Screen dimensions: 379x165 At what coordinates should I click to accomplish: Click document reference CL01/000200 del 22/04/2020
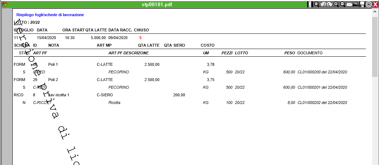point(322,72)
